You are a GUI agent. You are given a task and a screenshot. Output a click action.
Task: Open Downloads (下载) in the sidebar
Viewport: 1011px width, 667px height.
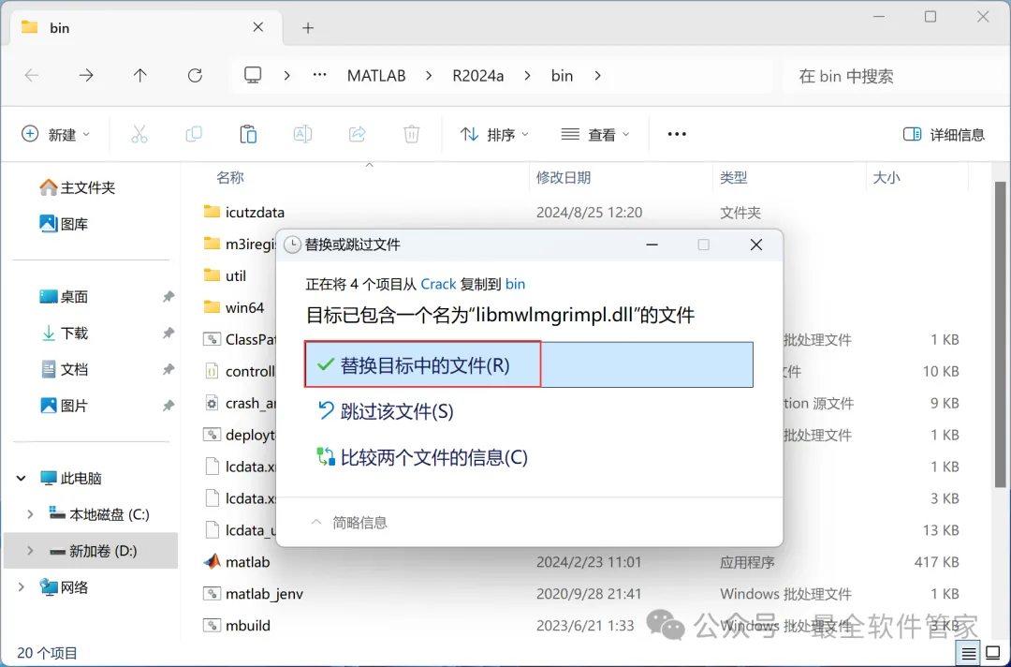pos(64,333)
